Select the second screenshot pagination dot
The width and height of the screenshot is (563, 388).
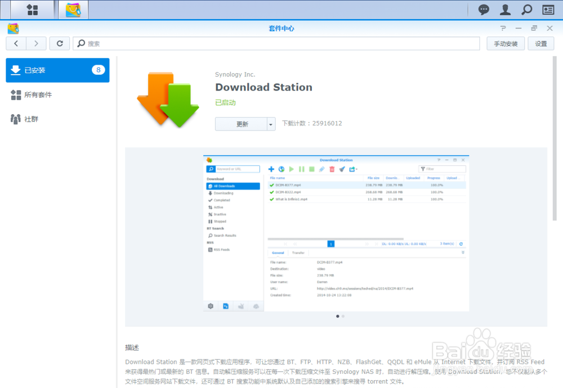coord(343,316)
